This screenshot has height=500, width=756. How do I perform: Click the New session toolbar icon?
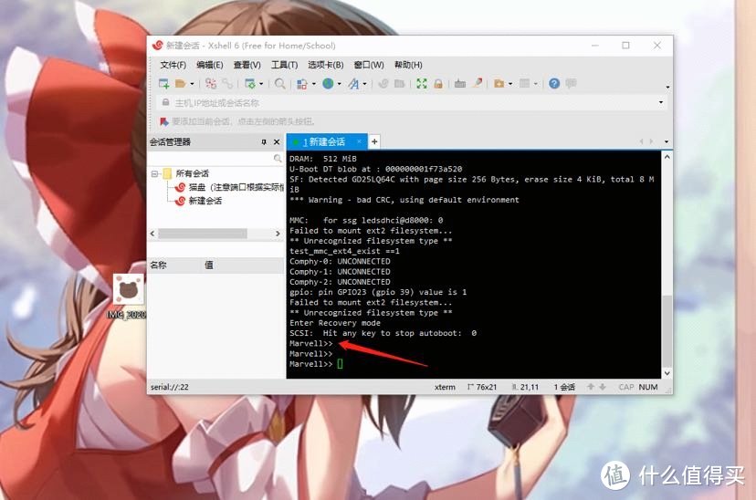pyautogui.click(x=164, y=83)
